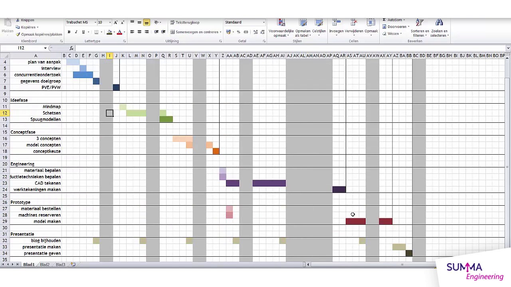Expand the Samenvoegen en centreren arrow
511x287 pixels.
[x=220, y=32]
